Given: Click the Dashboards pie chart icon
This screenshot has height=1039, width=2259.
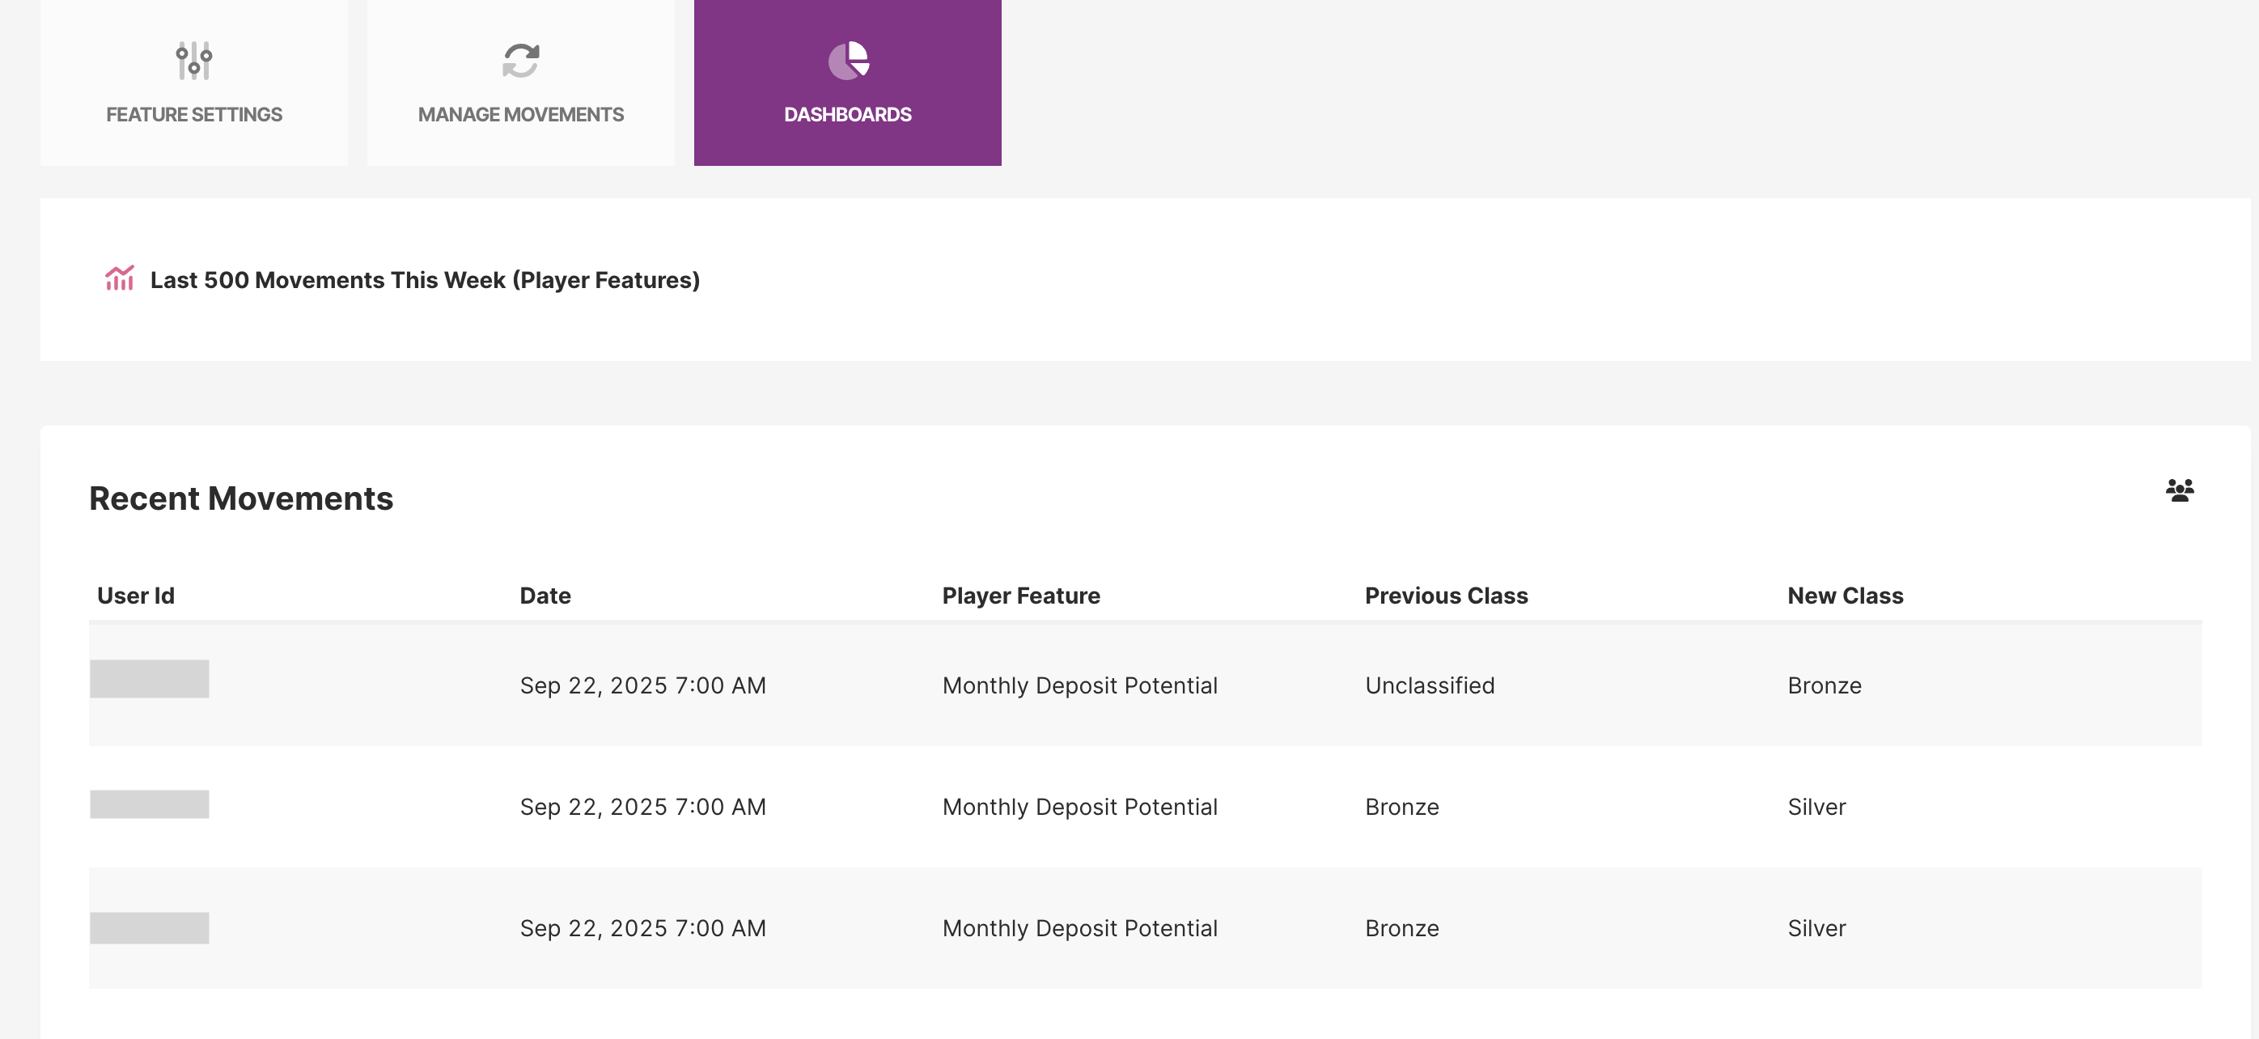Looking at the screenshot, I should pos(848,61).
